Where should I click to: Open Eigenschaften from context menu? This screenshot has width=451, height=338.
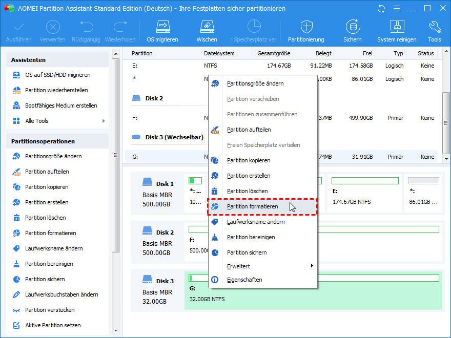tap(262, 280)
